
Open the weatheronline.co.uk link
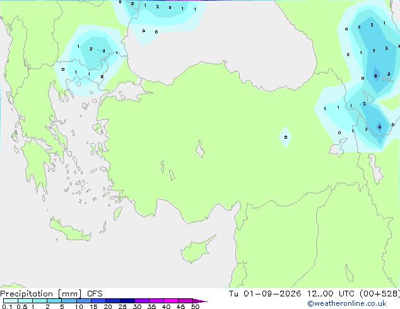347,303
